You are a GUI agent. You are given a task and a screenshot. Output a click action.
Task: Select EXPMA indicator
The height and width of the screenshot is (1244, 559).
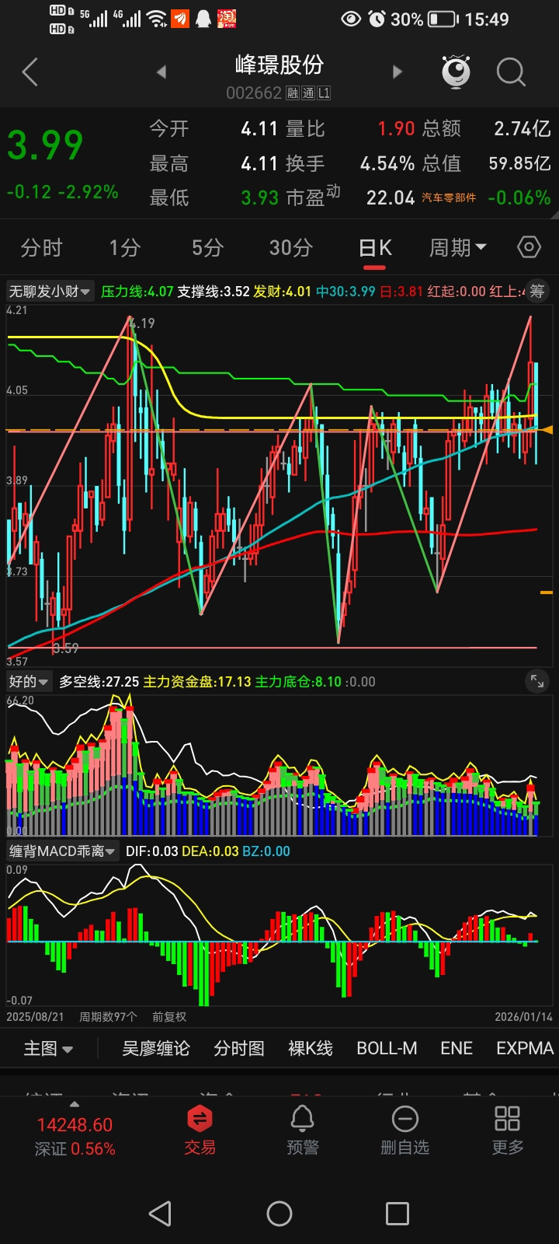tap(525, 1048)
